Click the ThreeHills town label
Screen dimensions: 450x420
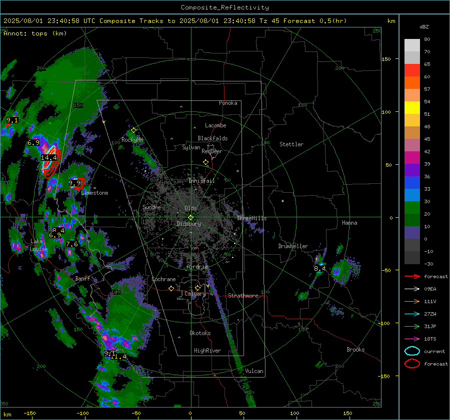click(x=251, y=218)
